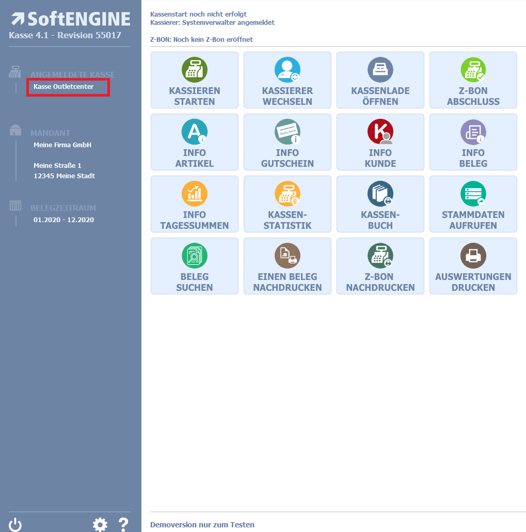Open settings via the gear icon
Image resolution: width=526 pixels, height=532 pixels.
click(x=100, y=525)
